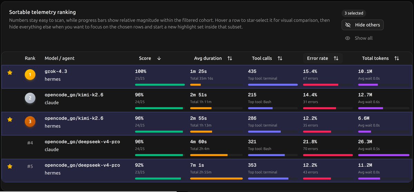
Task: Click the 21.8% error rate value
Action: point(310,142)
